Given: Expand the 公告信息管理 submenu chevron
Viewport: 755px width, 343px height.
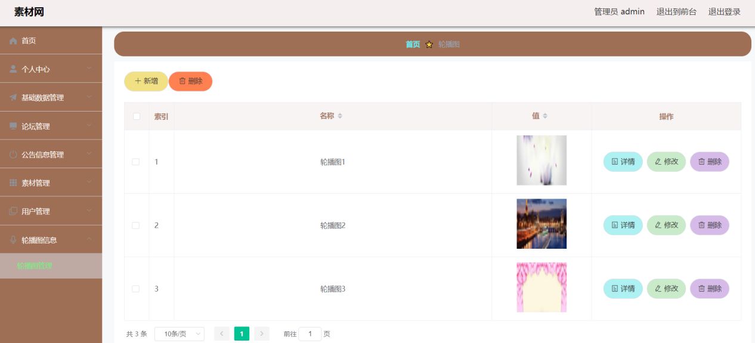Looking at the screenshot, I should tap(89, 154).
